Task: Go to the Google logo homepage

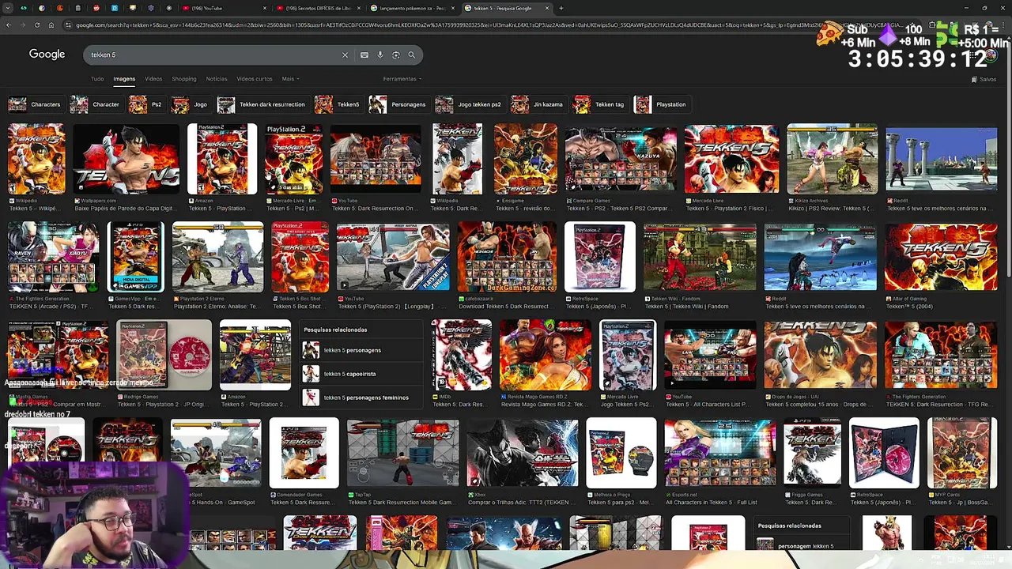Action: tap(47, 55)
